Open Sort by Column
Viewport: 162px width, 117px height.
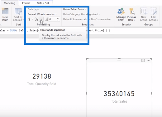click(x=18, y=15)
